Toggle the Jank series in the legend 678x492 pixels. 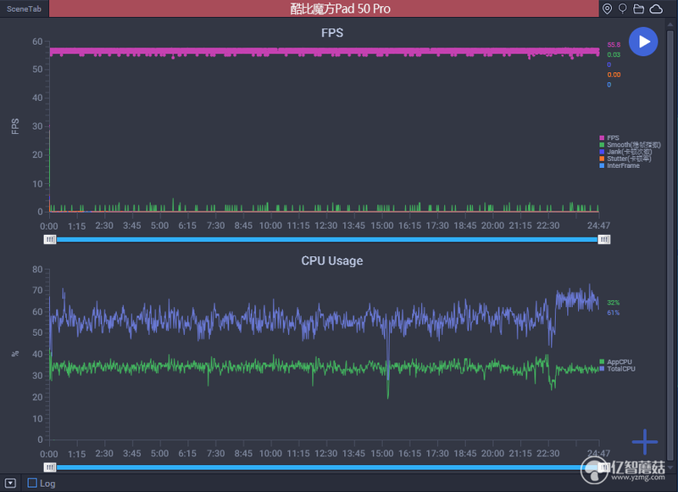point(625,152)
